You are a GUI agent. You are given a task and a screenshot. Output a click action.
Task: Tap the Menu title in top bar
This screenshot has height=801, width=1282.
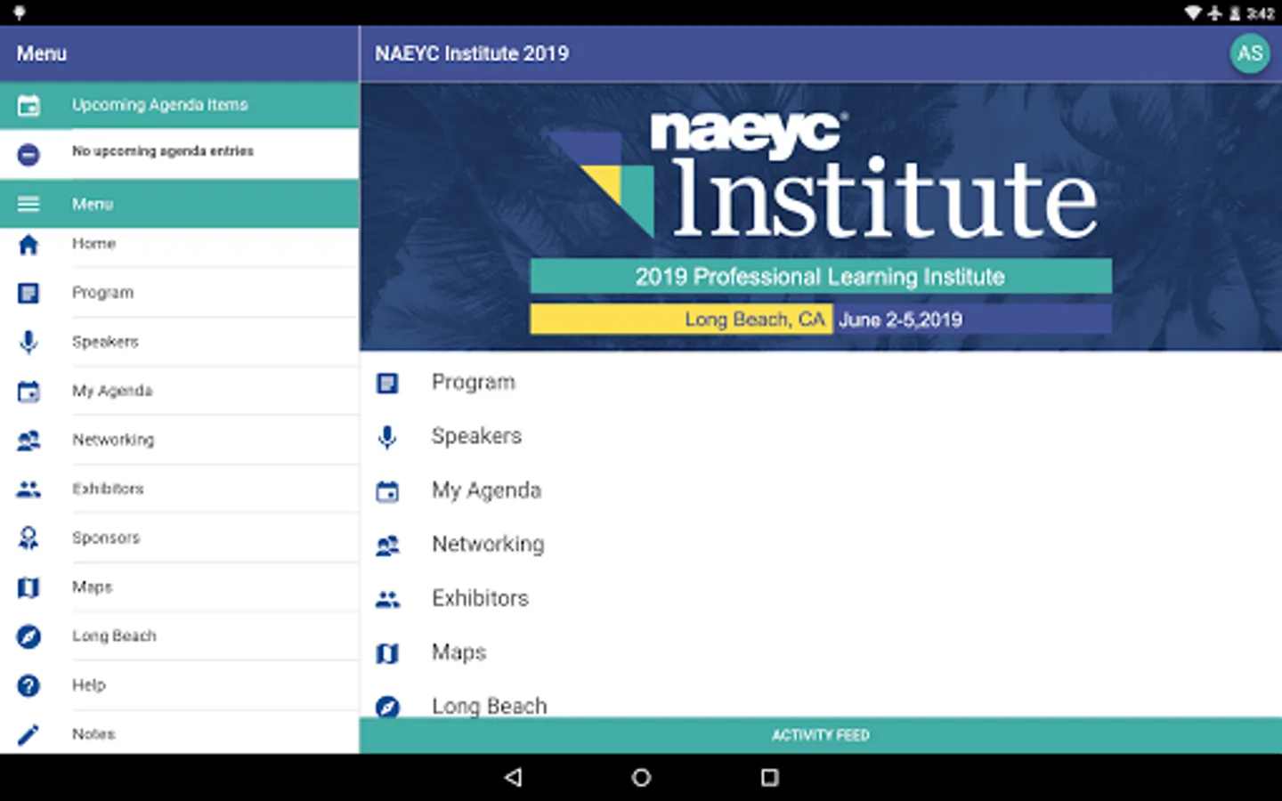click(41, 53)
